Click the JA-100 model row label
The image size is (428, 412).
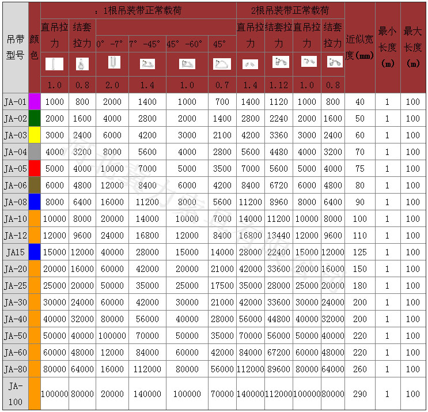click(x=15, y=394)
